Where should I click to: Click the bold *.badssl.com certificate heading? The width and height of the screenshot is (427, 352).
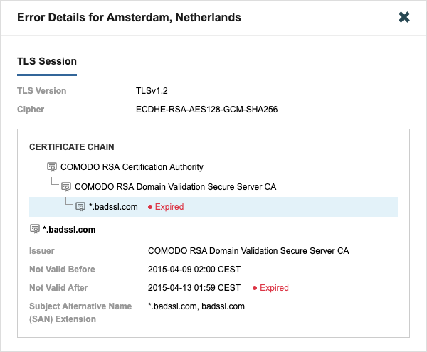(69, 230)
